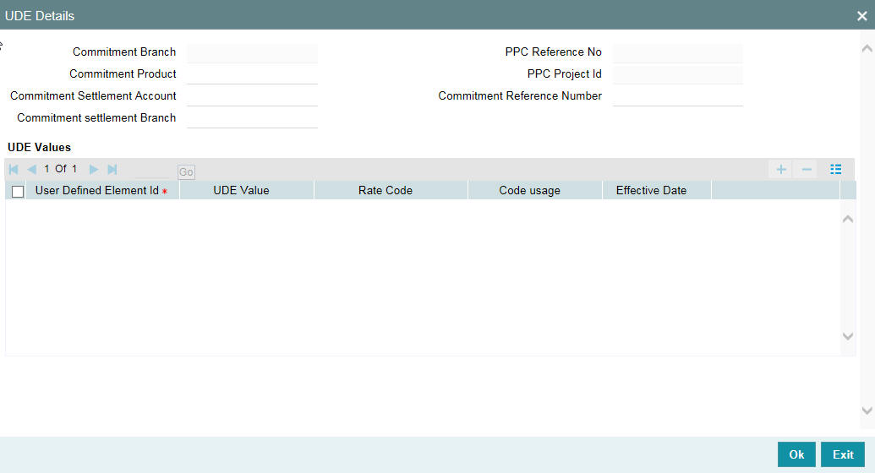Go to last page of UDE Values
Screen dimensions: 875x473
point(112,169)
